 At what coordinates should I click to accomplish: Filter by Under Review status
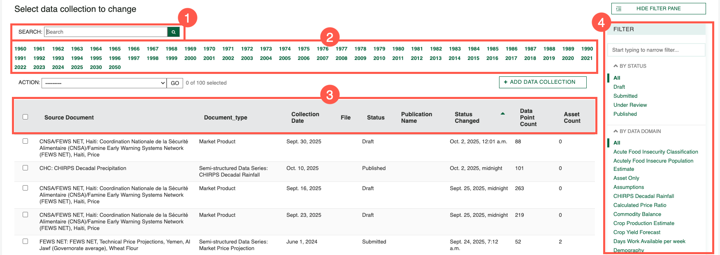click(630, 105)
